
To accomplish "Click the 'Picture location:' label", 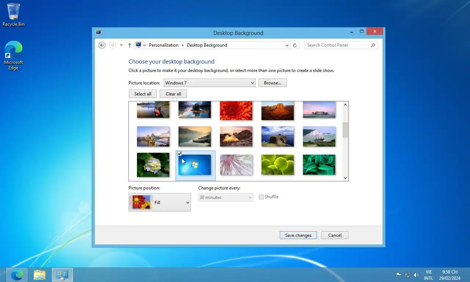I will [144, 83].
